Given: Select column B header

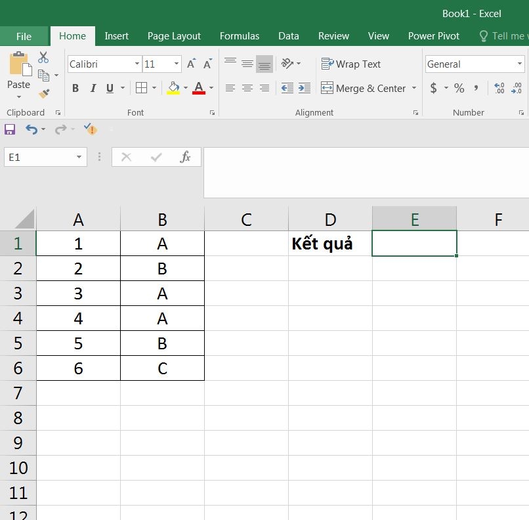Looking at the screenshot, I should pos(162,219).
